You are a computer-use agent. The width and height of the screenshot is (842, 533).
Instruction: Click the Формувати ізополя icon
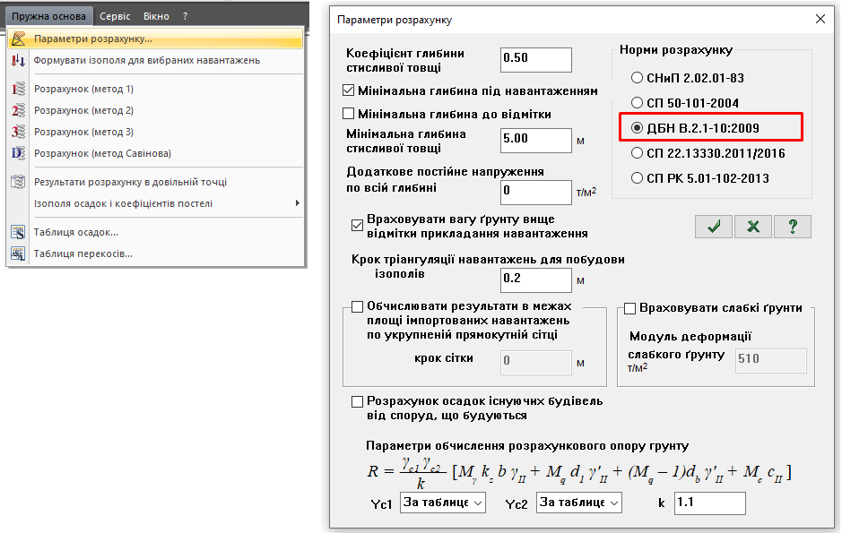18,60
